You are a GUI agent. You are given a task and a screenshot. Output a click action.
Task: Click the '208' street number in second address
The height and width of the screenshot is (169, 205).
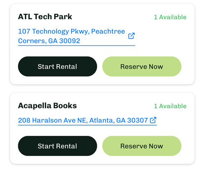click(x=24, y=120)
